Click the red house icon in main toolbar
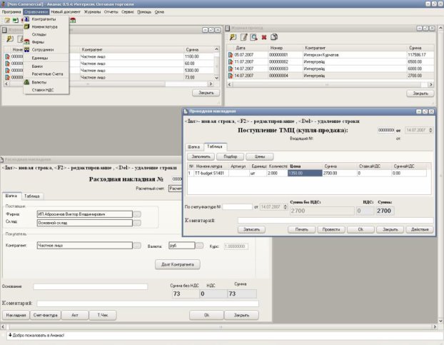444x345 pixels. click(x=73, y=20)
